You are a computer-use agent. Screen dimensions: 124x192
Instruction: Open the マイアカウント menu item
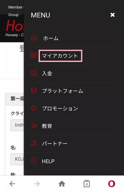tap(60, 56)
